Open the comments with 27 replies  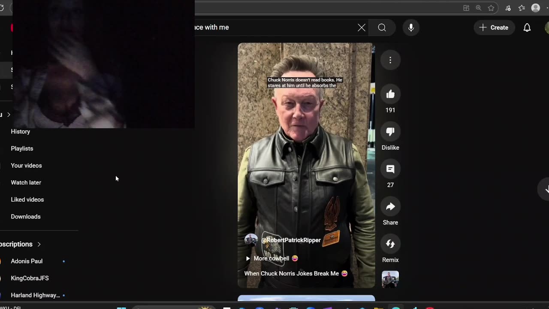[x=390, y=169]
